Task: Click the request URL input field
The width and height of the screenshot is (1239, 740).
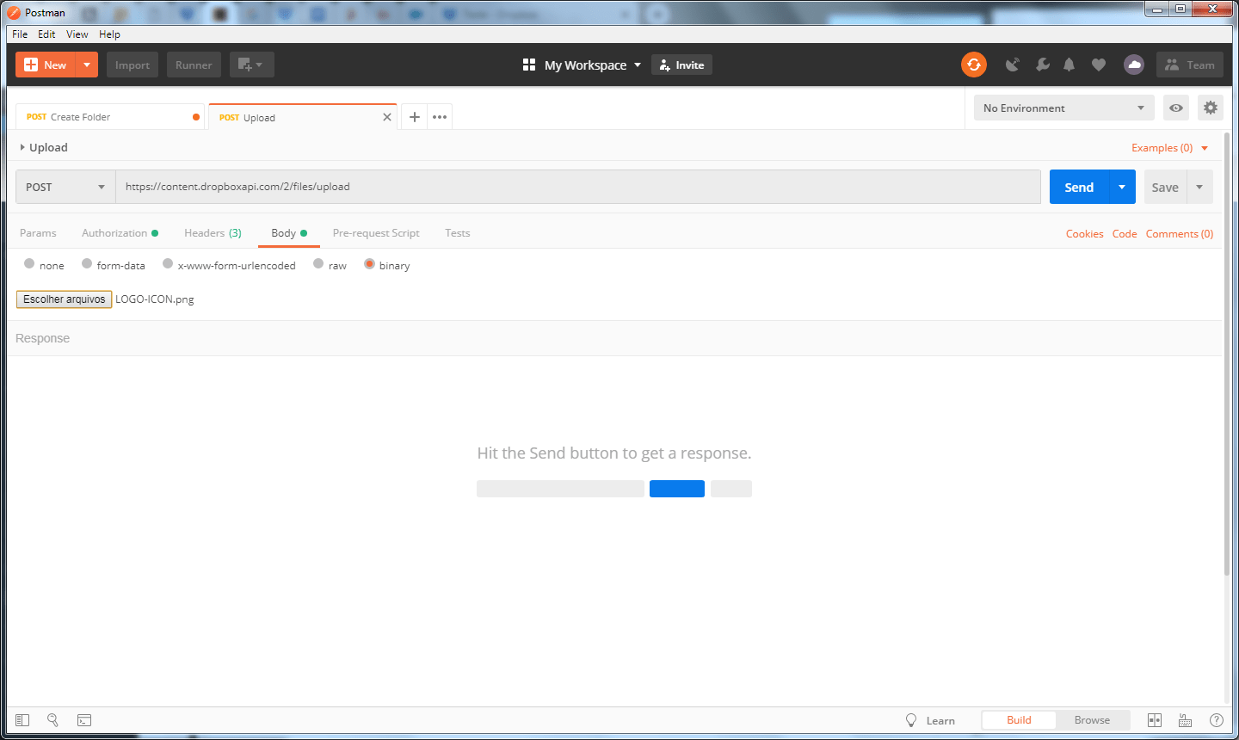Action: tap(578, 187)
